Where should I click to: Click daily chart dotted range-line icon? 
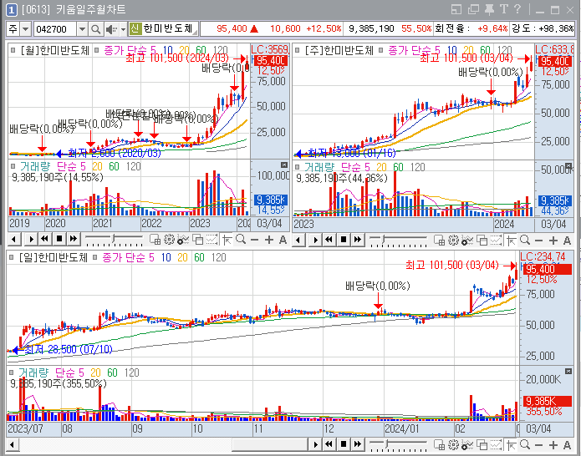496,444
